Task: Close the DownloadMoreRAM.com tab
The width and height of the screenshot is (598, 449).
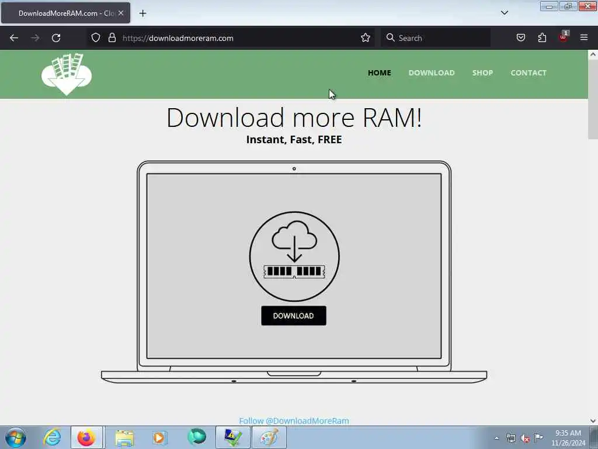Action: point(121,13)
